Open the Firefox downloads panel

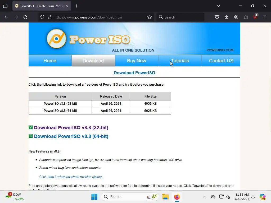pyautogui.click(x=227, y=17)
